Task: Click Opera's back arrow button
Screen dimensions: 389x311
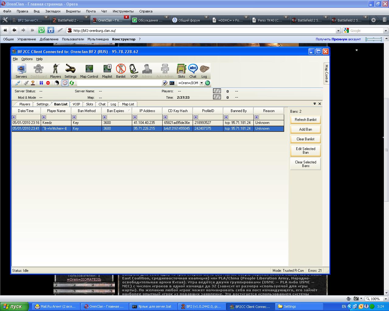Action: [14, 30]
